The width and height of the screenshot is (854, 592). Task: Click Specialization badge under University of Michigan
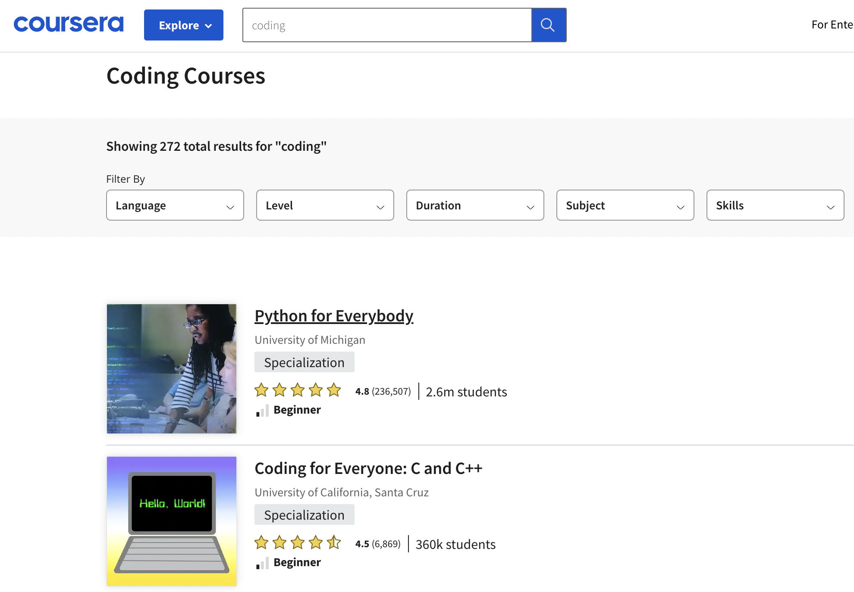click(x=304, y=362)
